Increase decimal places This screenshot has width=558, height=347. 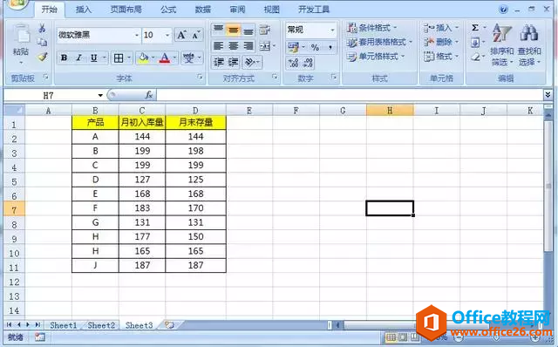tap(294, 63)
